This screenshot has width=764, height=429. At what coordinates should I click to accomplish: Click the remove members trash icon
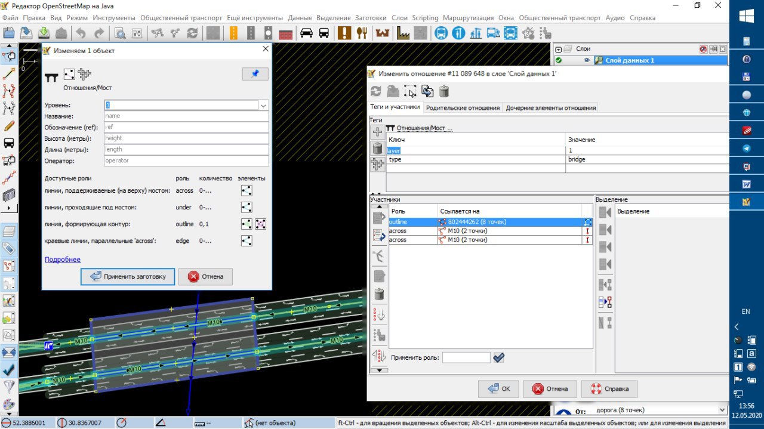pyautogui.click(x=379, y=294)
